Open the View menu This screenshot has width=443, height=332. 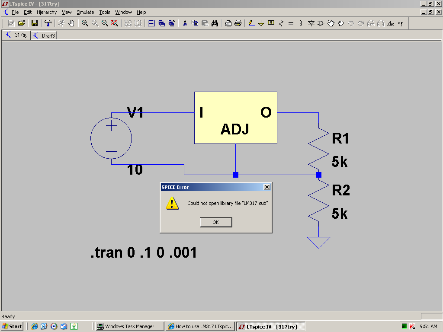pos(67,12)
